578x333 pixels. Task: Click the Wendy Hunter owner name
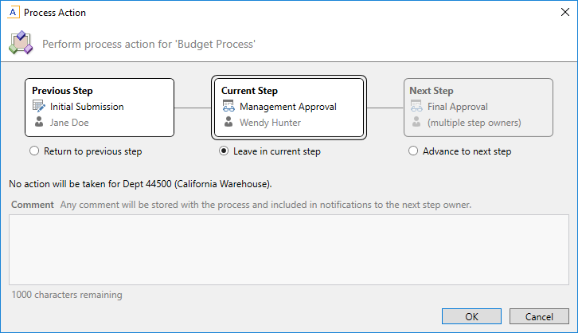(270, 123)
